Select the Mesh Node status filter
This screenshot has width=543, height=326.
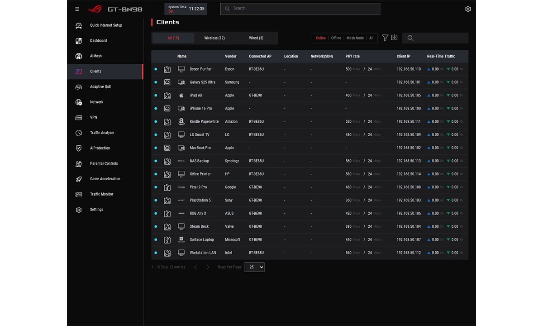pyautogui.click(x=355, y=38)
